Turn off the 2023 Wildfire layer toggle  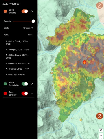pyautogui.click(x=25, y=11)
